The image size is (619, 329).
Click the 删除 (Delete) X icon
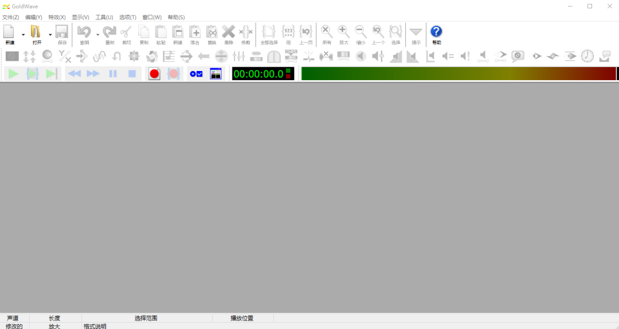click(x=229, y=32)
